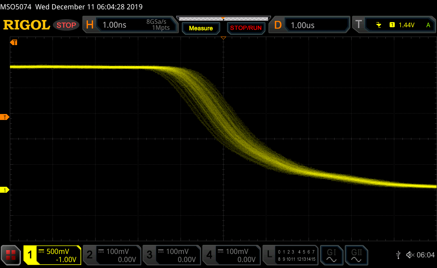Click the trigger source channel 1 badge
The image size is (437, 268).
pos(392,25)
